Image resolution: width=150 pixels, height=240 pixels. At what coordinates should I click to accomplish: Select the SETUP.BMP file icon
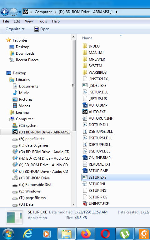pyautogui.click(x=85, y=171)
